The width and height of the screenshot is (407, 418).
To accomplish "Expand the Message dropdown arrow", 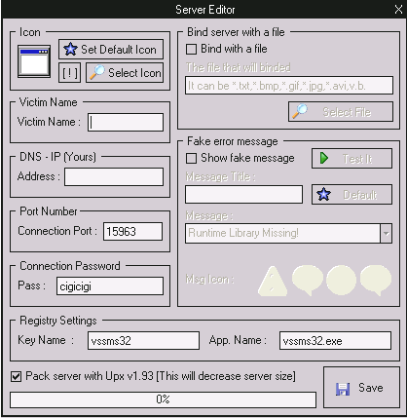I will 386,233.
